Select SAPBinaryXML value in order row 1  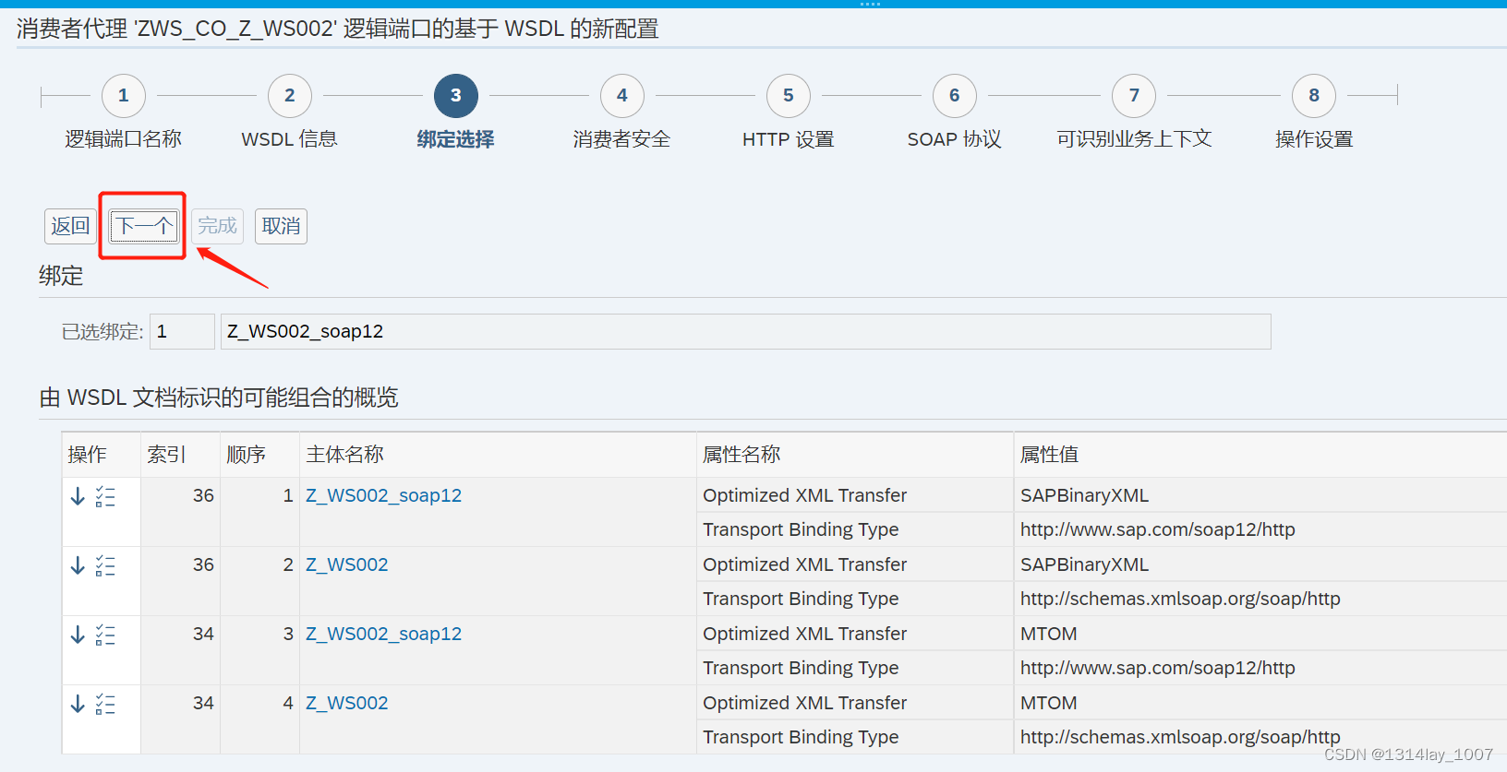(x=1084, y=495)
